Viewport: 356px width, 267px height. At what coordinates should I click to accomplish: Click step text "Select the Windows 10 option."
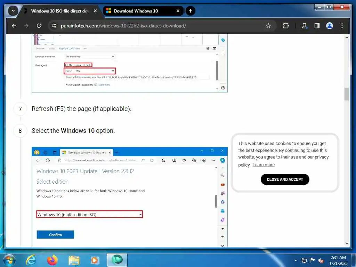click(73, 131)
